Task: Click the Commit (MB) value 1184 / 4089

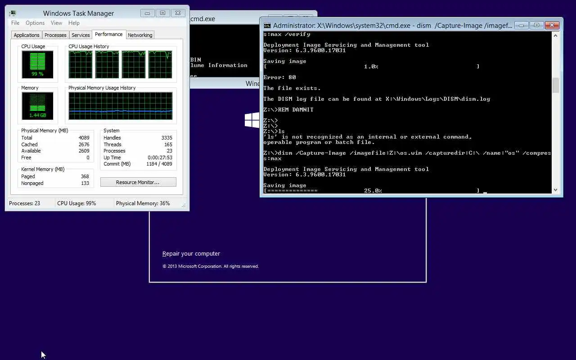Action: click(x=159, y=164)
